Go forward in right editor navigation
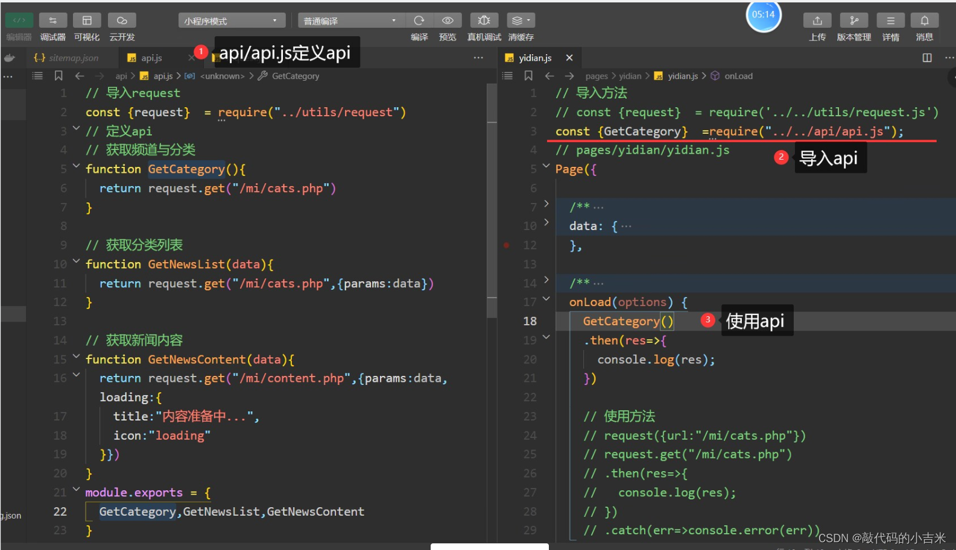956x550 pixels. 569,76
